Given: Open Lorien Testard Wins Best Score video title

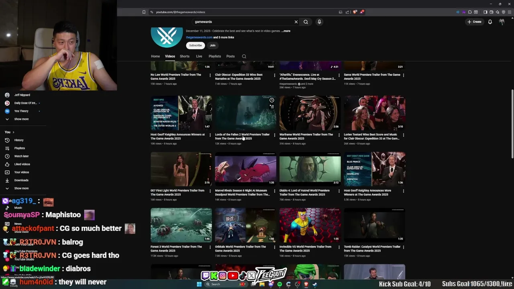Looking at the screenshot, I should pos(372,136).
